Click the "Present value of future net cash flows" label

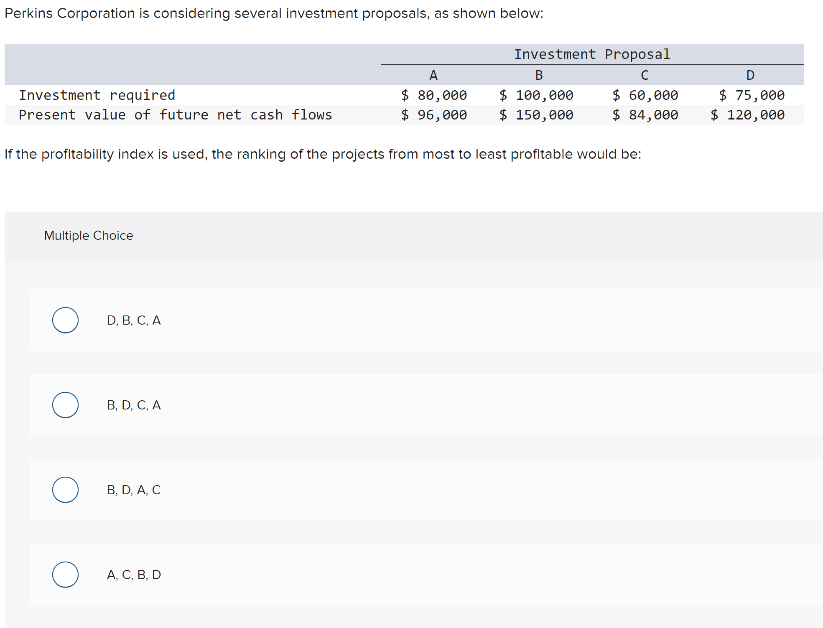[176, 115]
